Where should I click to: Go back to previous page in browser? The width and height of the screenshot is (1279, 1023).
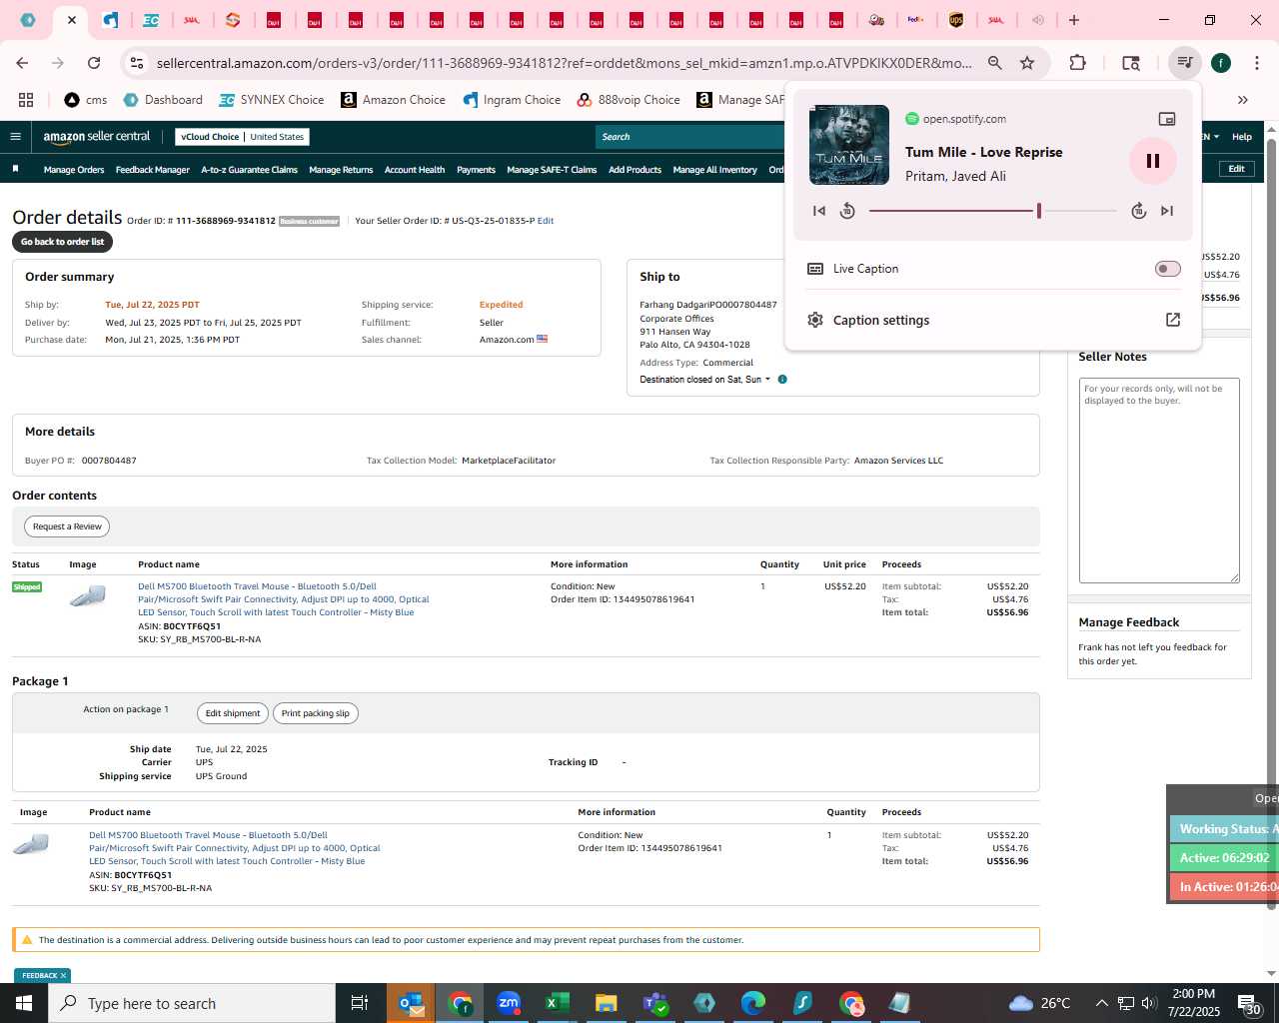click(x=22, y=63)
